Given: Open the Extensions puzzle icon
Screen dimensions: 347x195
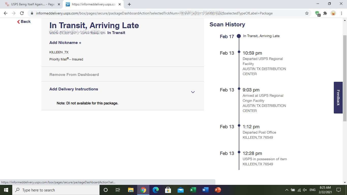Looking at the screenshot, I should point(325,13).
